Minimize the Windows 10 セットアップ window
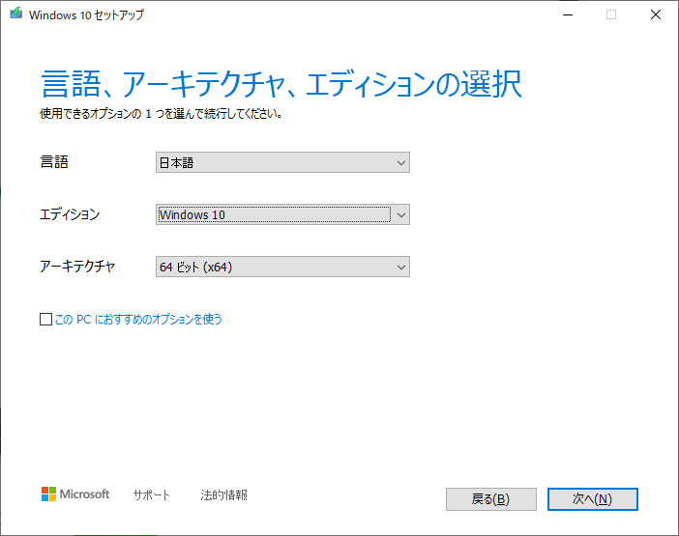Image resolution: width=679 pixels, height=536 pixels. tap(568, 14)
